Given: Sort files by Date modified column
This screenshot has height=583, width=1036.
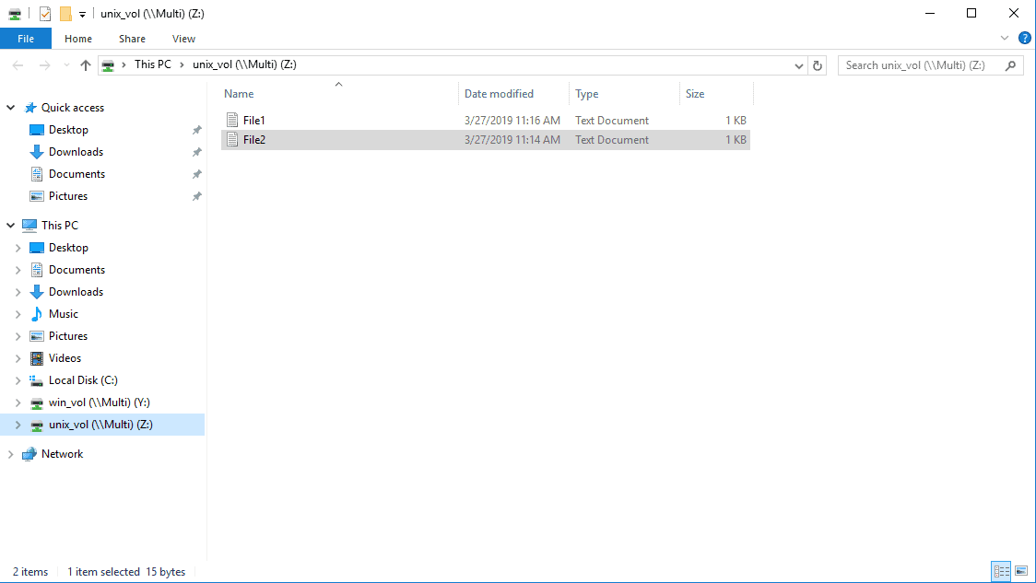Looking at the screenshot, I should pyautogui.click(x=499, y=94).
